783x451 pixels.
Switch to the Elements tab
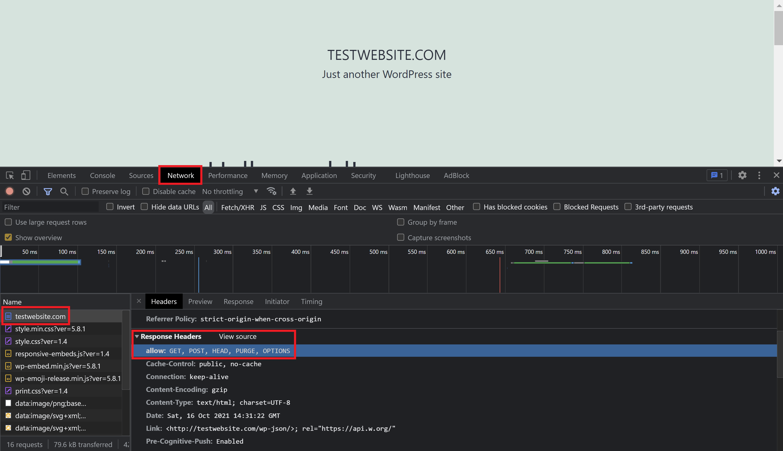(62, 176)
